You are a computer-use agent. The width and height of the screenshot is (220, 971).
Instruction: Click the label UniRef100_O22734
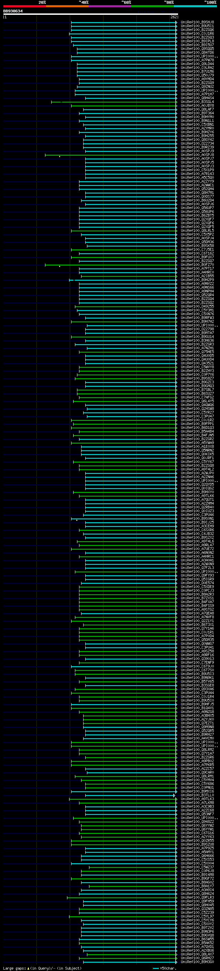pos(197,143)
